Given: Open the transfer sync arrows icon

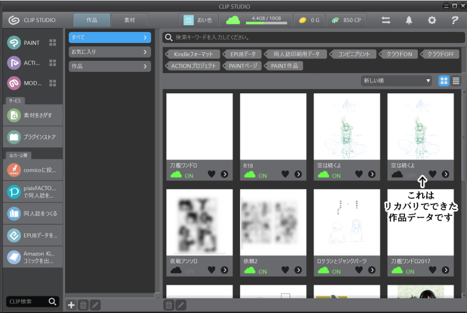Looking at the screenshot, I should [x=386, y=20].
